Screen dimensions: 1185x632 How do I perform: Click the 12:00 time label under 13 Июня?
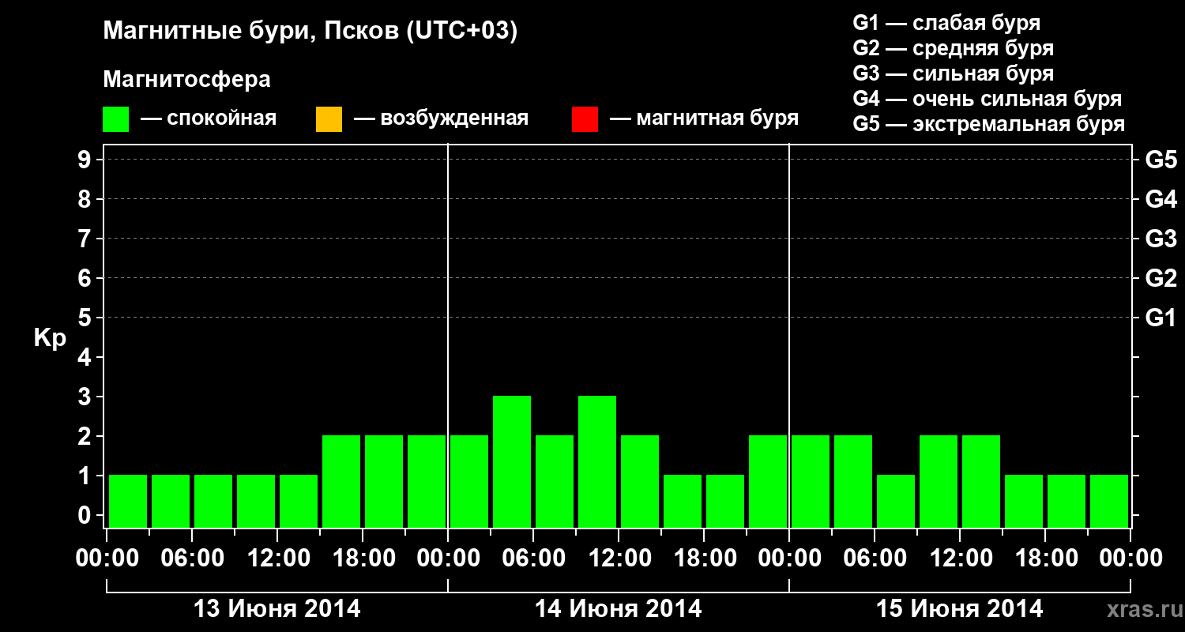(277, 559)
